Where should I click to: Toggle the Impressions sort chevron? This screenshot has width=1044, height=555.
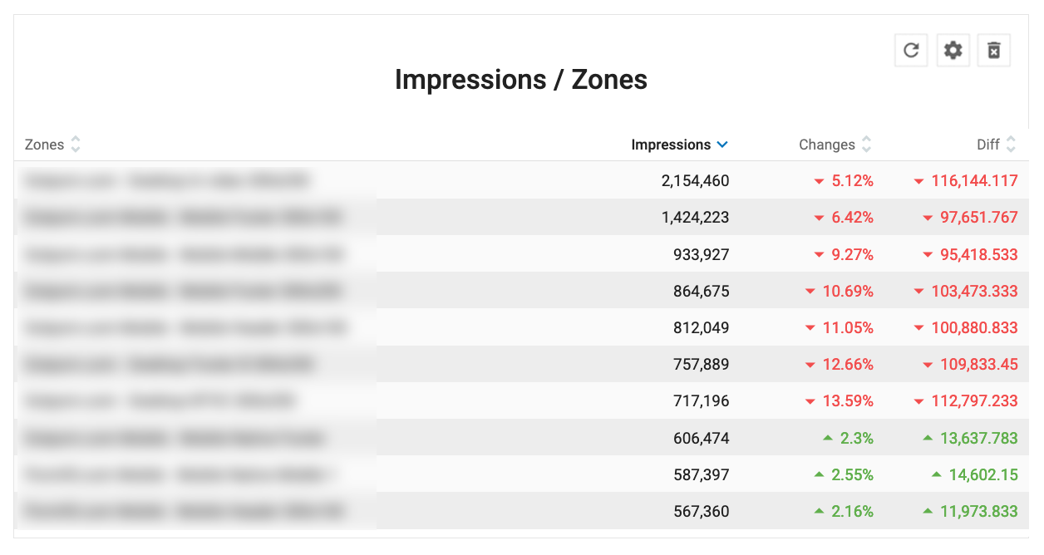tap(722, 145)
